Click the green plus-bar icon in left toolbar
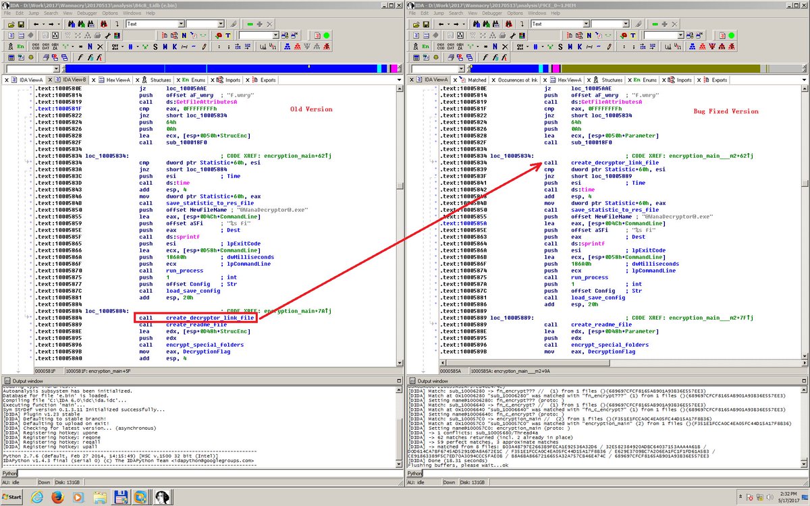 coord(250,24)
